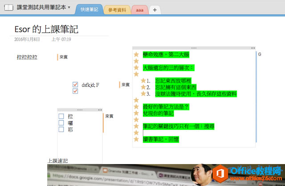Screen dimensions: 285x186
Task: Click the text 上課速記
Action: (x=58, y=161)
